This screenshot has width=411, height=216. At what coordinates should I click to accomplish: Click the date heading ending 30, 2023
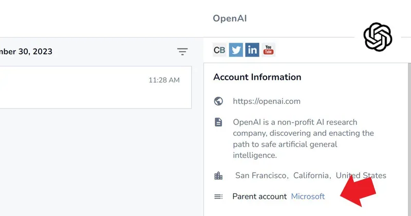click(x=26, y=51)
